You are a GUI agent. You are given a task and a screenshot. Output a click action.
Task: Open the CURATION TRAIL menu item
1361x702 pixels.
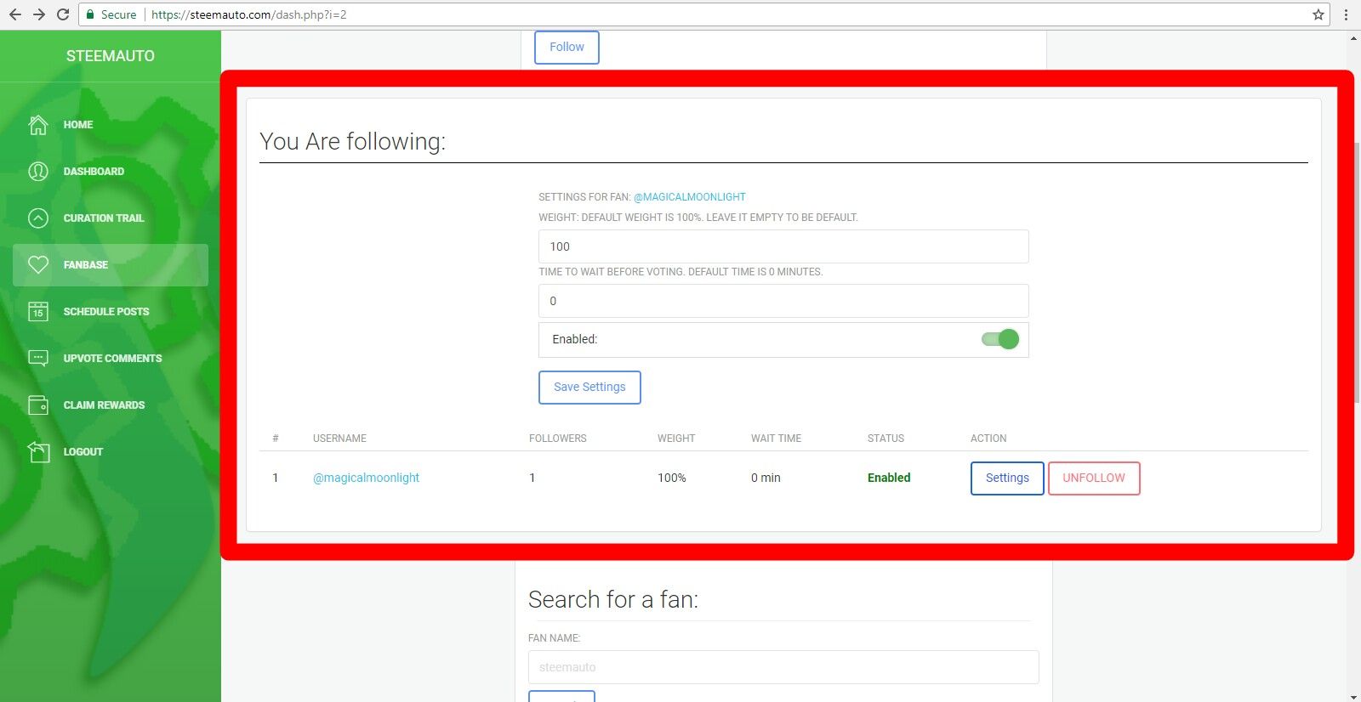111,218
